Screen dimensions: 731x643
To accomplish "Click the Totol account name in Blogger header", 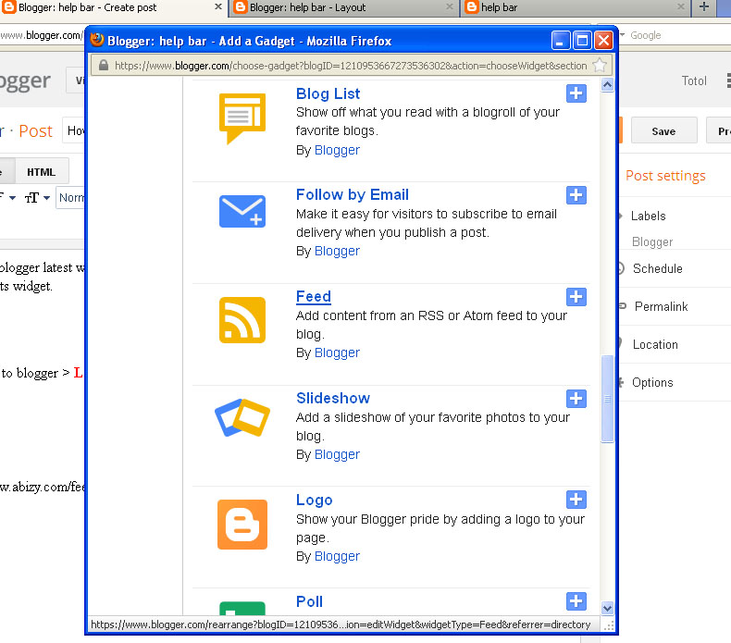I will click(694, 80).
